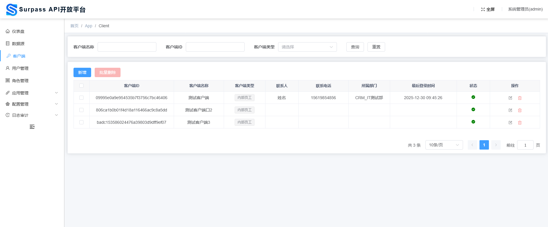
Task: Click the 内部员工 tag for 测试客户端3
Action: click(x=245, y=122)
